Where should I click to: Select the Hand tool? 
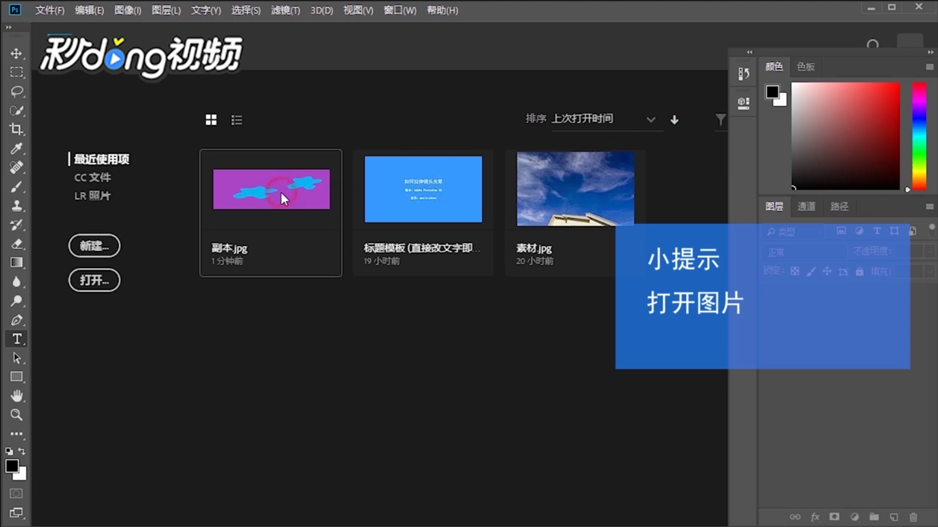(16, 396)
